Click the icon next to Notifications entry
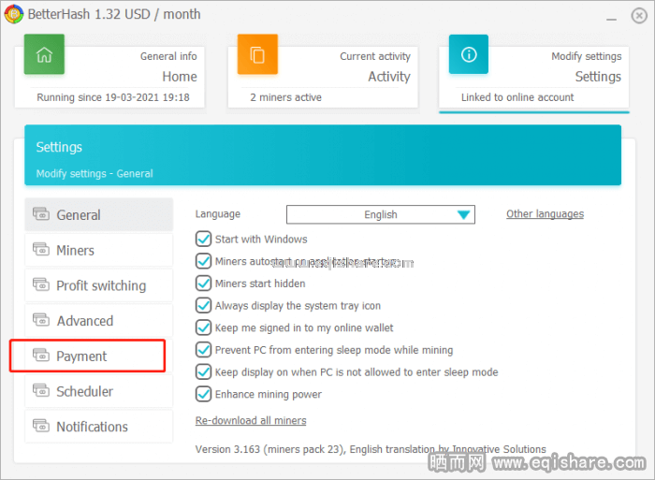Screen dimensions: 655x480 point(41,427)
